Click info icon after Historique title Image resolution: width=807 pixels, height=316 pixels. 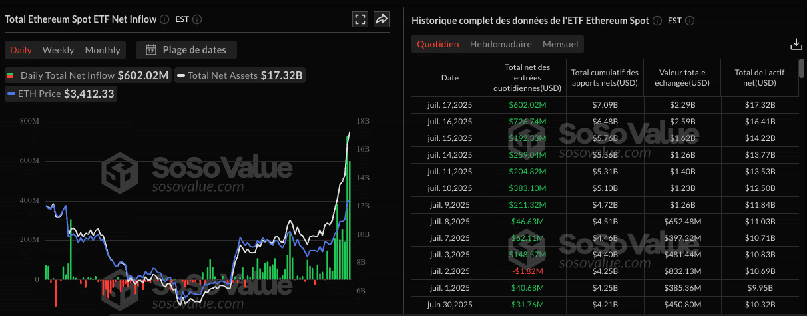click(x=657, y=21)
